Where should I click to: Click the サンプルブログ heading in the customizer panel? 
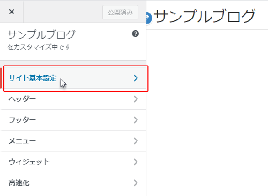[x=41, y=34]
